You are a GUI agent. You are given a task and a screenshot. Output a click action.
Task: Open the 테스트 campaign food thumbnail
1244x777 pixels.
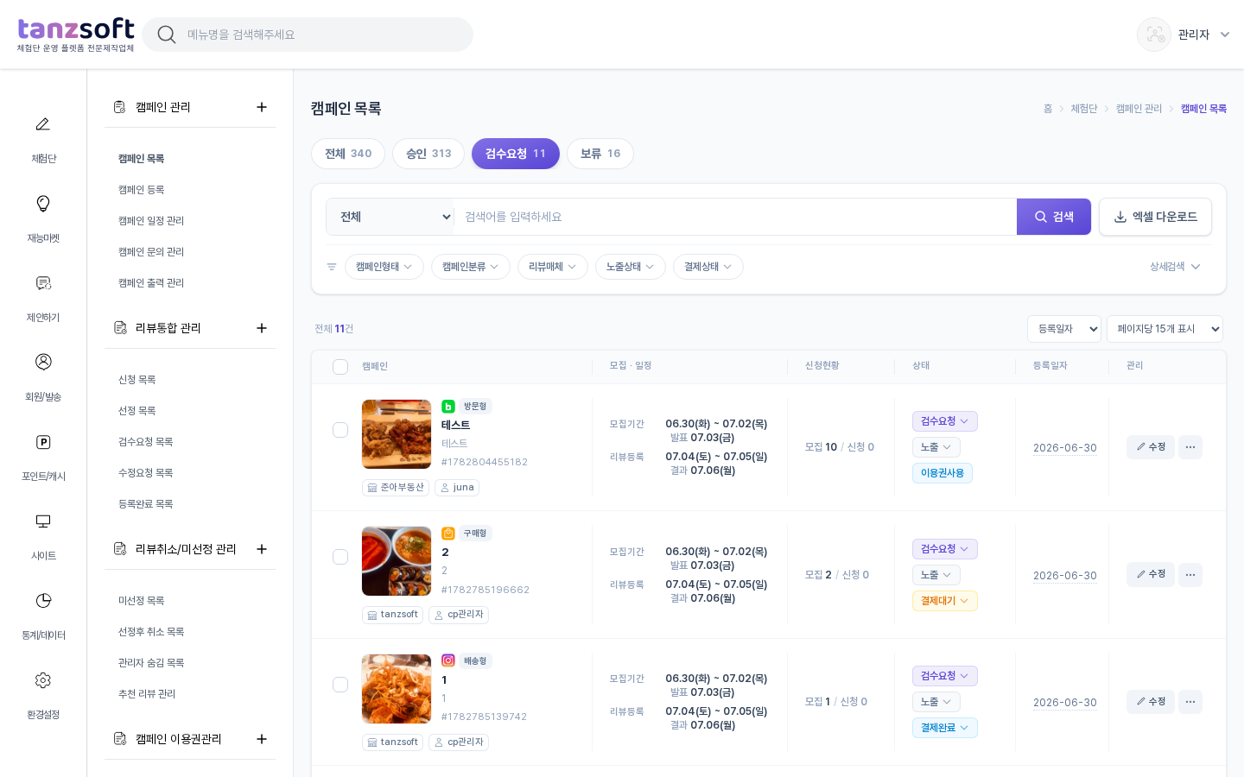click(x=397, y=434)
